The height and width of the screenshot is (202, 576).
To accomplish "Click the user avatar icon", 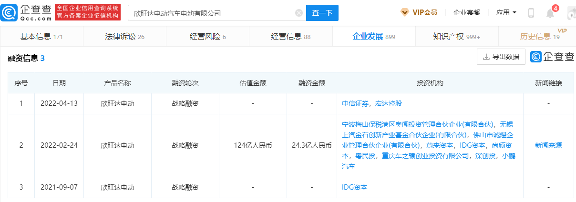I will pos(570,13).
